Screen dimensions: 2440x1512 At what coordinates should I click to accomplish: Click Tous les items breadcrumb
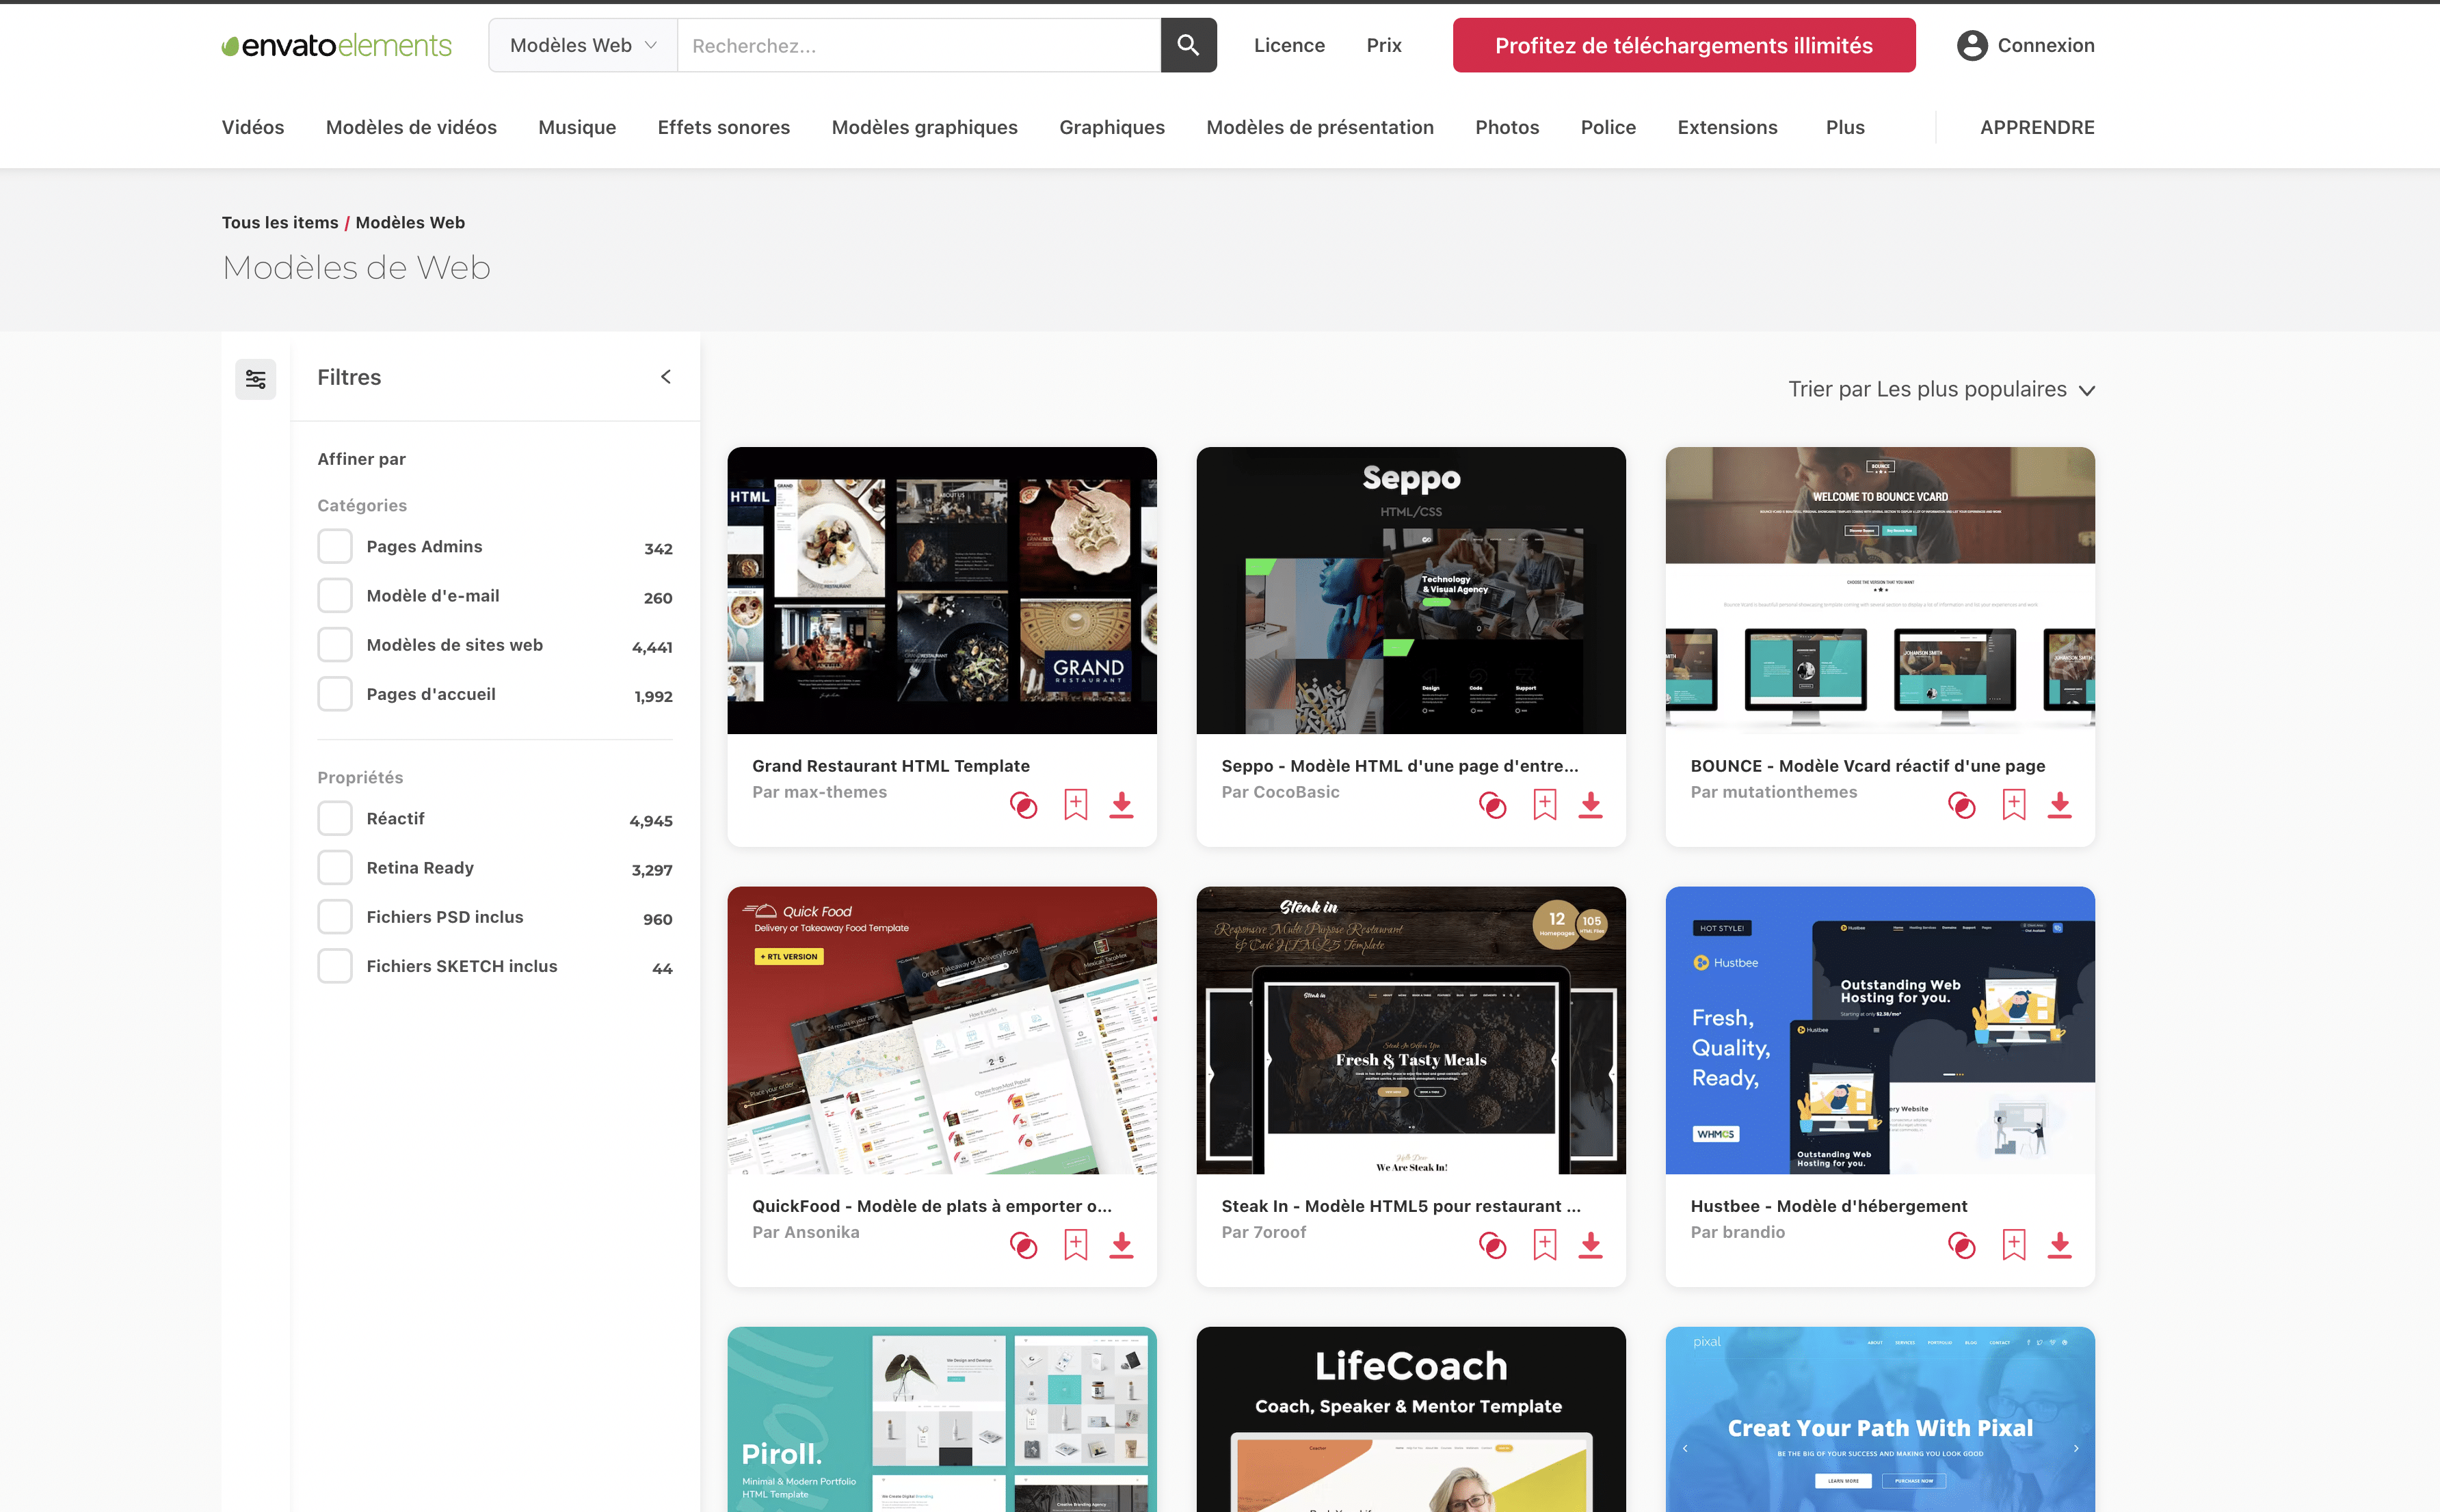tap(280, 222)
